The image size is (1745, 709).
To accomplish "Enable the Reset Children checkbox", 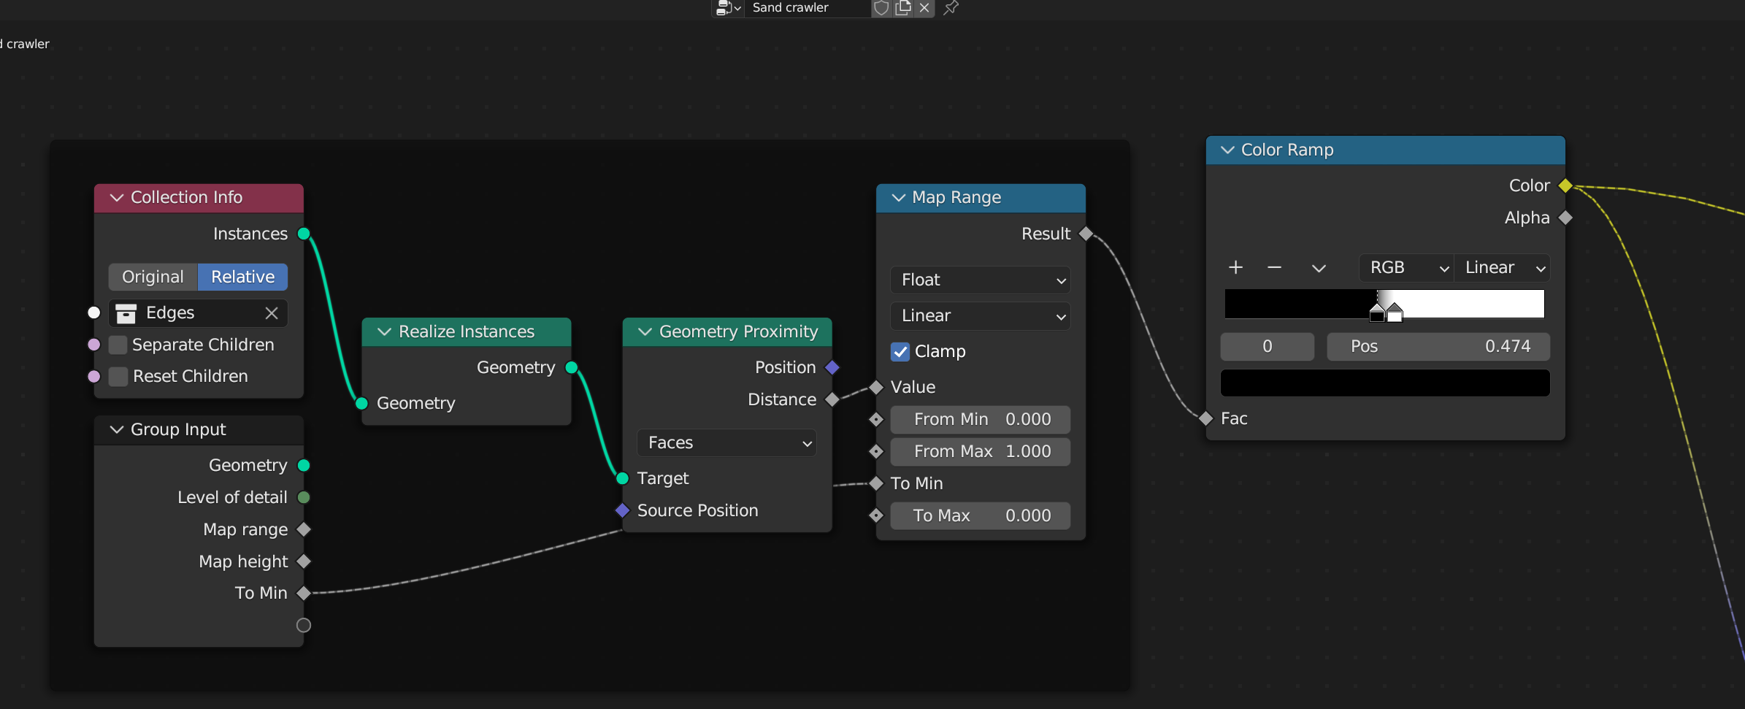I will pyautogui.click(x=118, y=377).
